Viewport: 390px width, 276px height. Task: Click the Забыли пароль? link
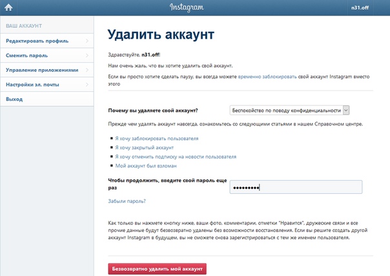pyautogui.click(x=127, y=201)
